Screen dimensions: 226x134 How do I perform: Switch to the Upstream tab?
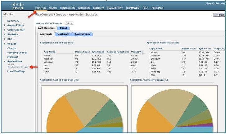[x=63, y=34]
